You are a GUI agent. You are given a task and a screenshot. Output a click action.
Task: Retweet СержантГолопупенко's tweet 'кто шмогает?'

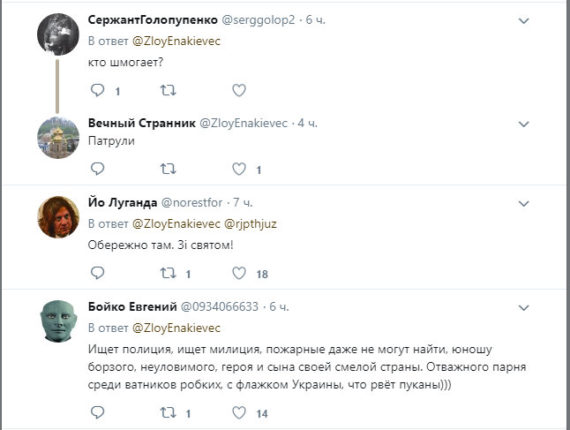tap(168, 90)
